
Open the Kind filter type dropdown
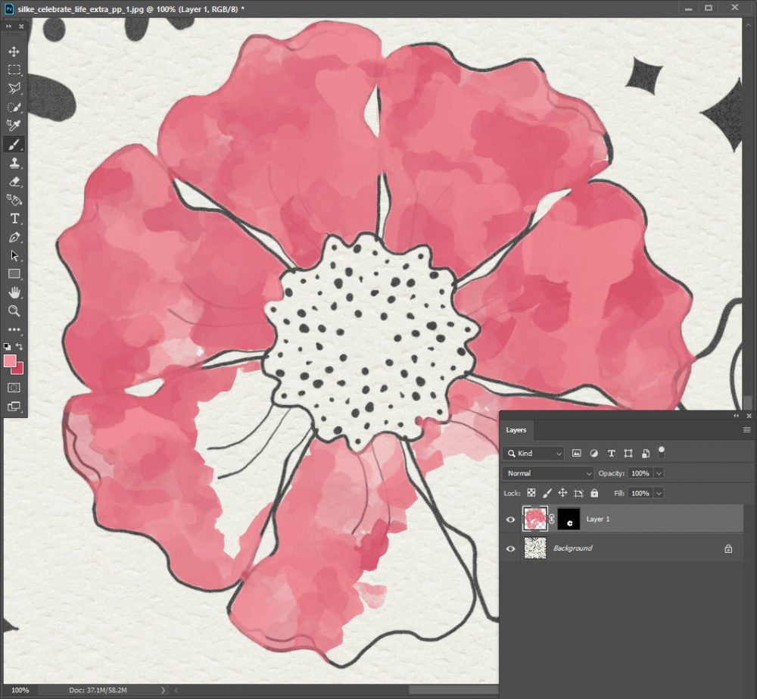pyautogui.click(x=534, y=453)
